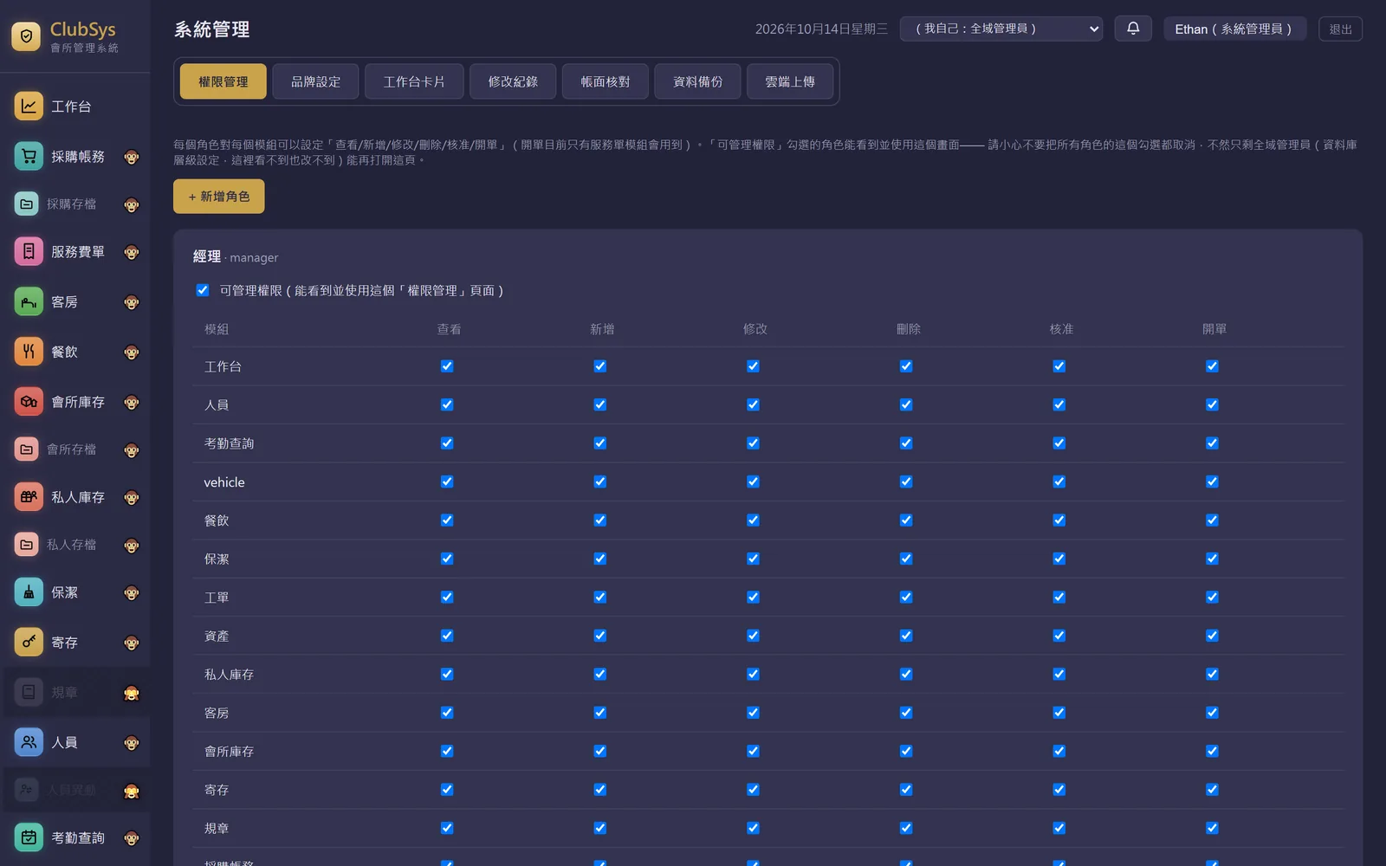The height and width of the screenshot is (866, 1386).
Task: Toggle 查看 checkbox in 工單 row
Action: (447, 598)
